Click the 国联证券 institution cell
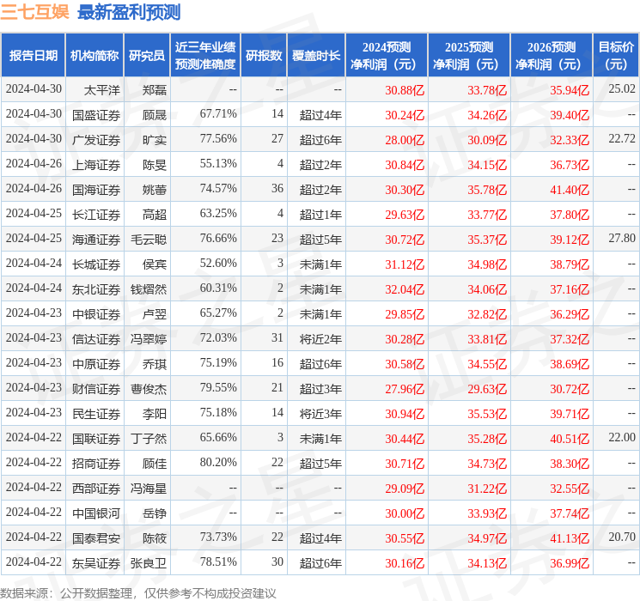The width and height of the screenshot is (640, 601). click(x=96, y=439)
